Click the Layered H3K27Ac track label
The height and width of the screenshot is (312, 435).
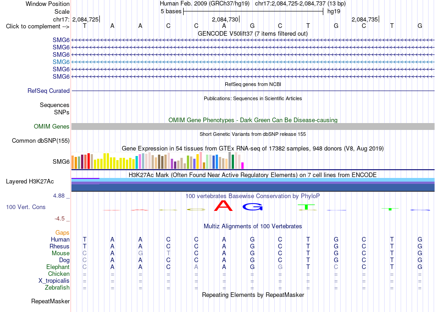click(30, 182)
